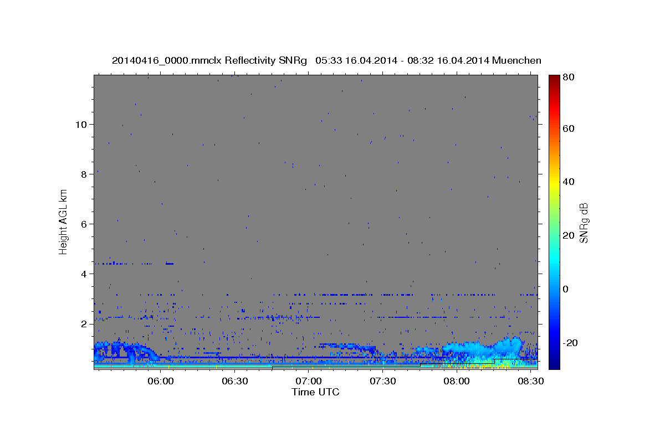Click the height tick label 8
This screenshot has height=443, width=665.
click(84, 174)
